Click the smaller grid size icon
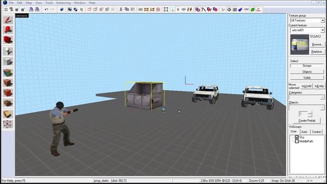The image size is (327, 184). tap(17, 9)
